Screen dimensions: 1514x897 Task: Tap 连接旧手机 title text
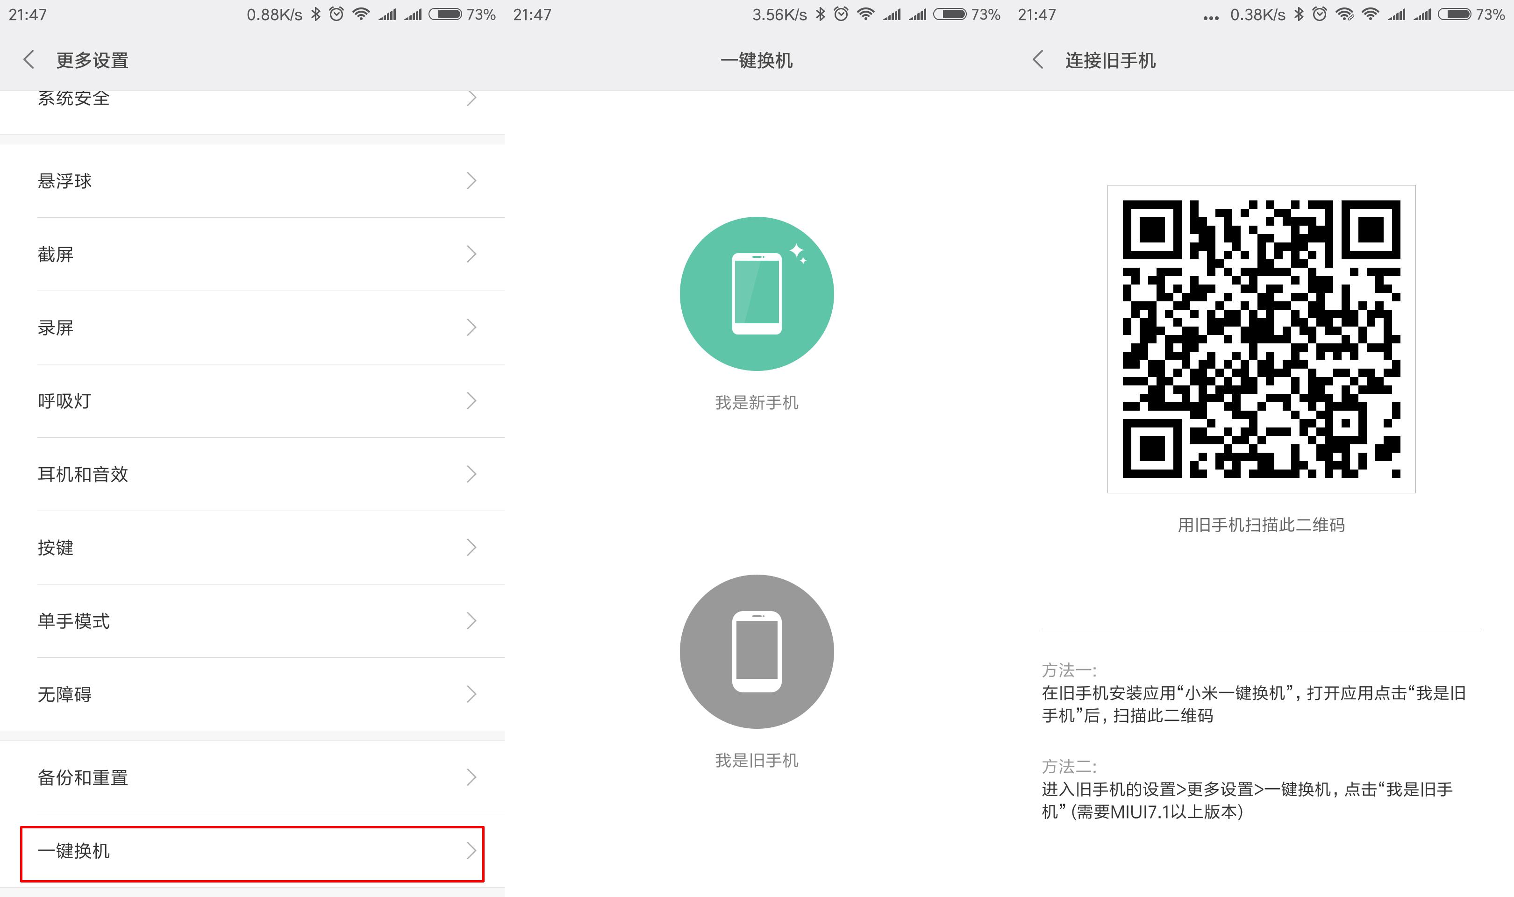click(x=1110, y=60)
